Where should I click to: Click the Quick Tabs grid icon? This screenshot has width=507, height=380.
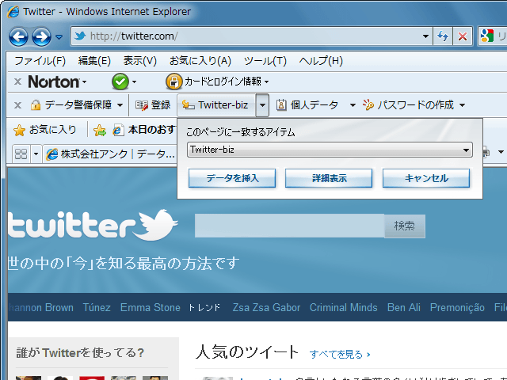coord(21,154)
